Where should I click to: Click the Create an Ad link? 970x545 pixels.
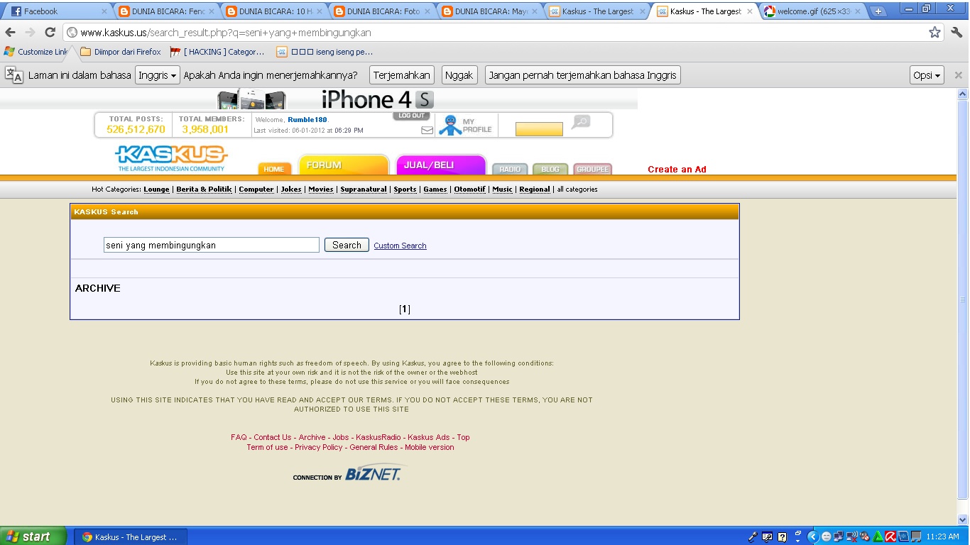point(677,170)
